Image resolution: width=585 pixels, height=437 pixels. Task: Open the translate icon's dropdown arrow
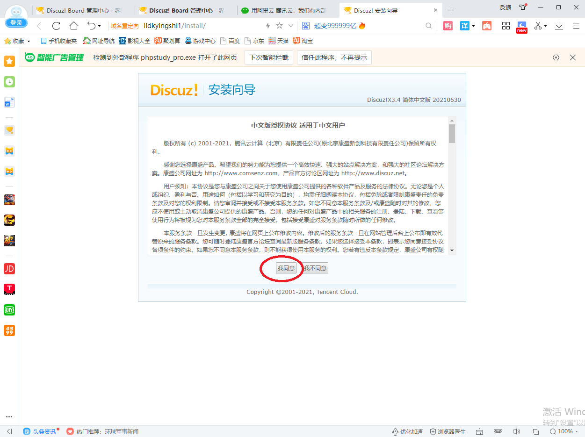[x=473, y=26]
